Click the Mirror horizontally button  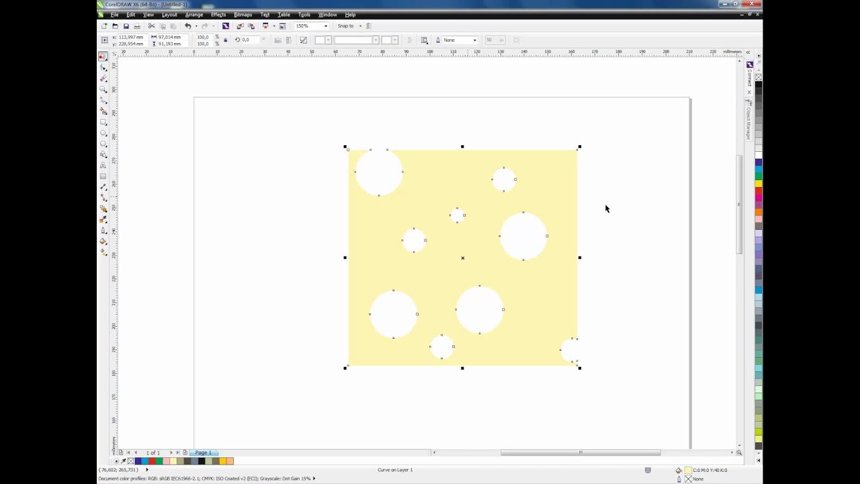point(277,40)
